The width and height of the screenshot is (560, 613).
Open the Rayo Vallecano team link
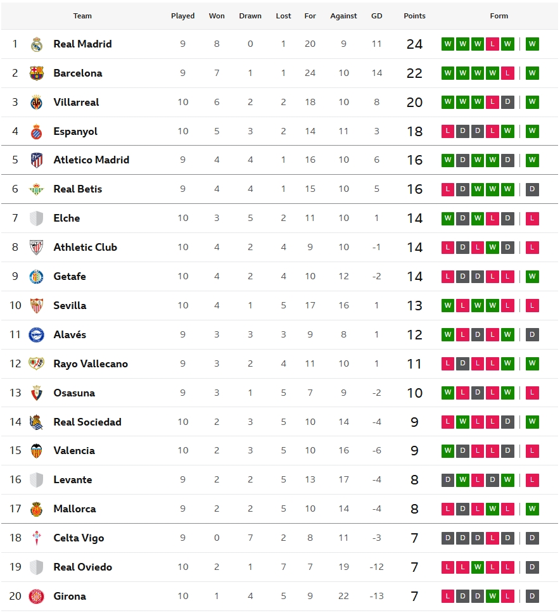pyautogui.click(x=91, y=364)
